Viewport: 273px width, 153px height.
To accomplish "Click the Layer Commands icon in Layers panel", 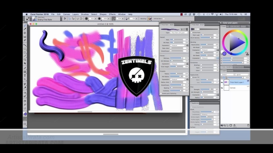I will coord(222,125).
